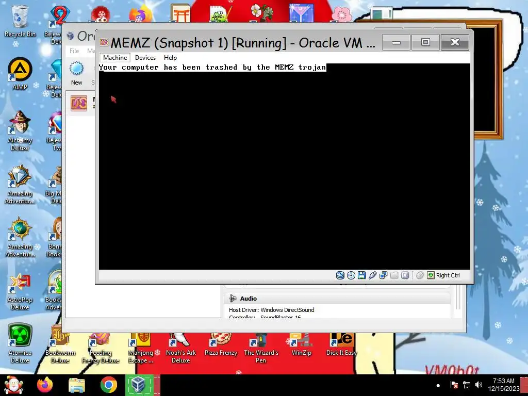Click the picture frame gadget on the desktop
The image size is (528, 396).
pos(488,79)
